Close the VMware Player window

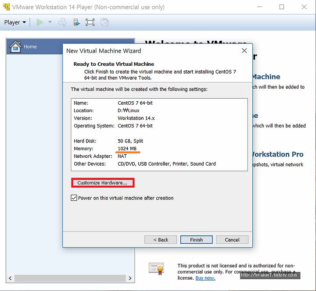(x=304, y=7)
